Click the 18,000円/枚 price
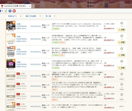The height and width of the screenshot is (111, 132). coord(109,87)
